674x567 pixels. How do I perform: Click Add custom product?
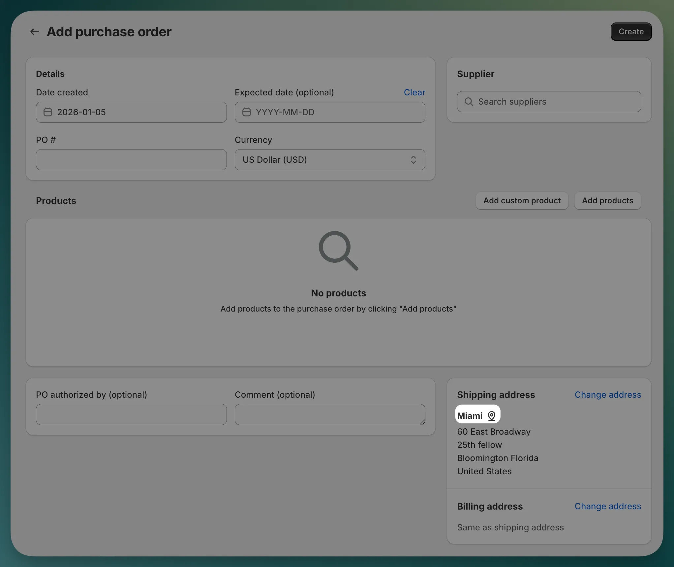[x=522, y=201]
